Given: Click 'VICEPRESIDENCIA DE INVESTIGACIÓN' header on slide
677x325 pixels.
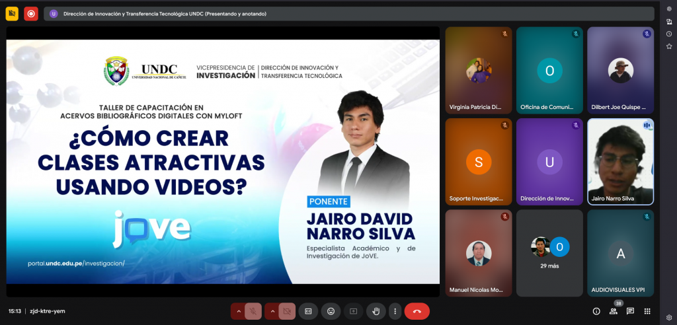Looking at the screenshot, I should [x=226, y=71].
